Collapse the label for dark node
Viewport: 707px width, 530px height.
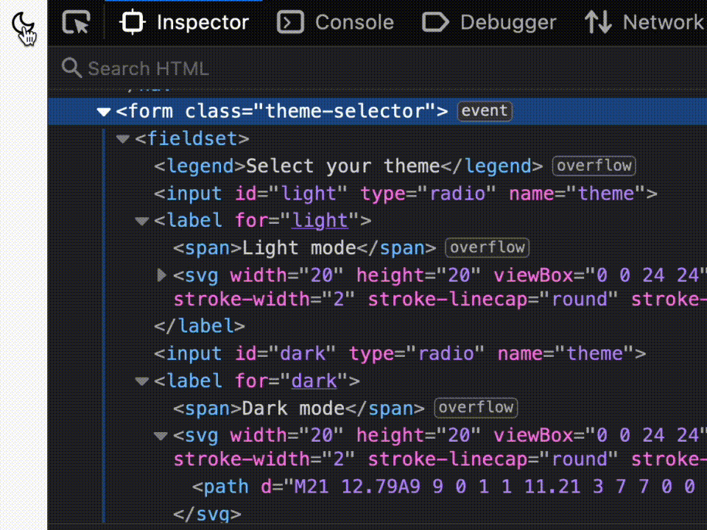pyautogui.click(x=142, y=381)
